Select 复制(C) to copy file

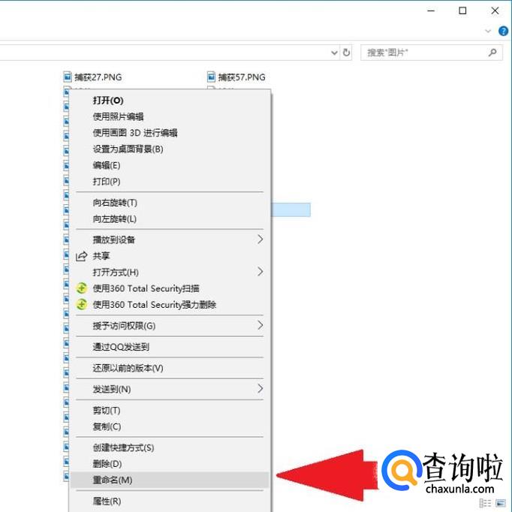[x=170, y=426]
